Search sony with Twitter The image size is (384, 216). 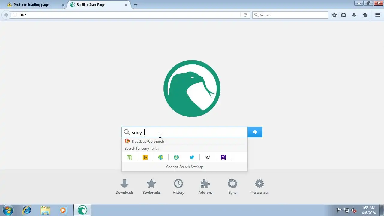pyautogui.click(x=192, y=157)
